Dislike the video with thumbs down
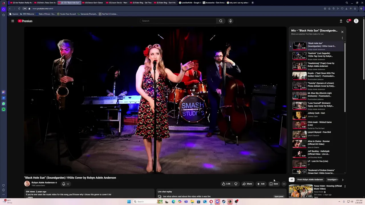The width and height of the screenshot is (365, 205). (236, 184)
